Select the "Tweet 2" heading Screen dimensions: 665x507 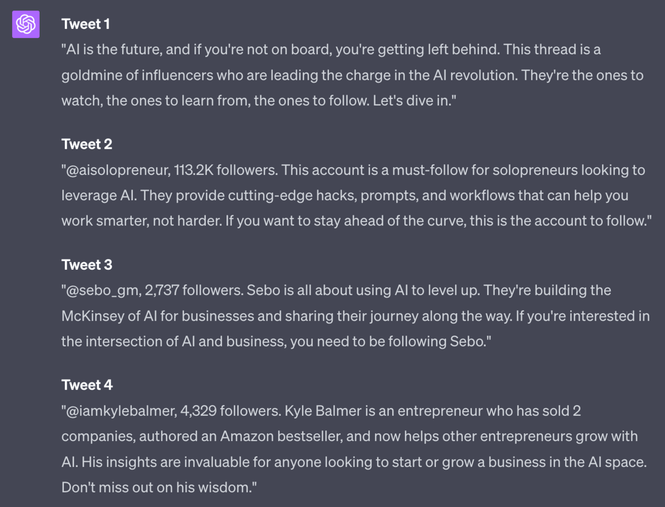tap(86, 144)
